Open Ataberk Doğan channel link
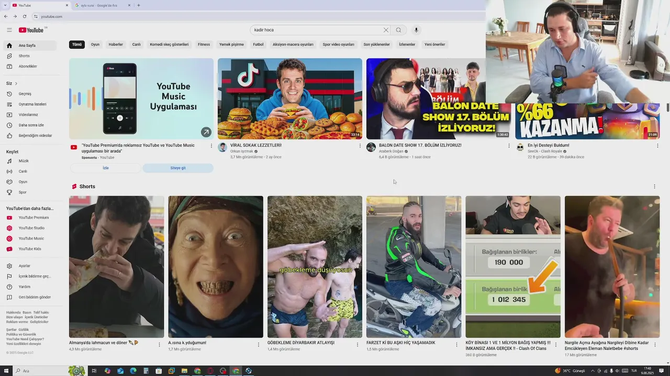This screenshot has width=670, height=376. pos(391,151)
